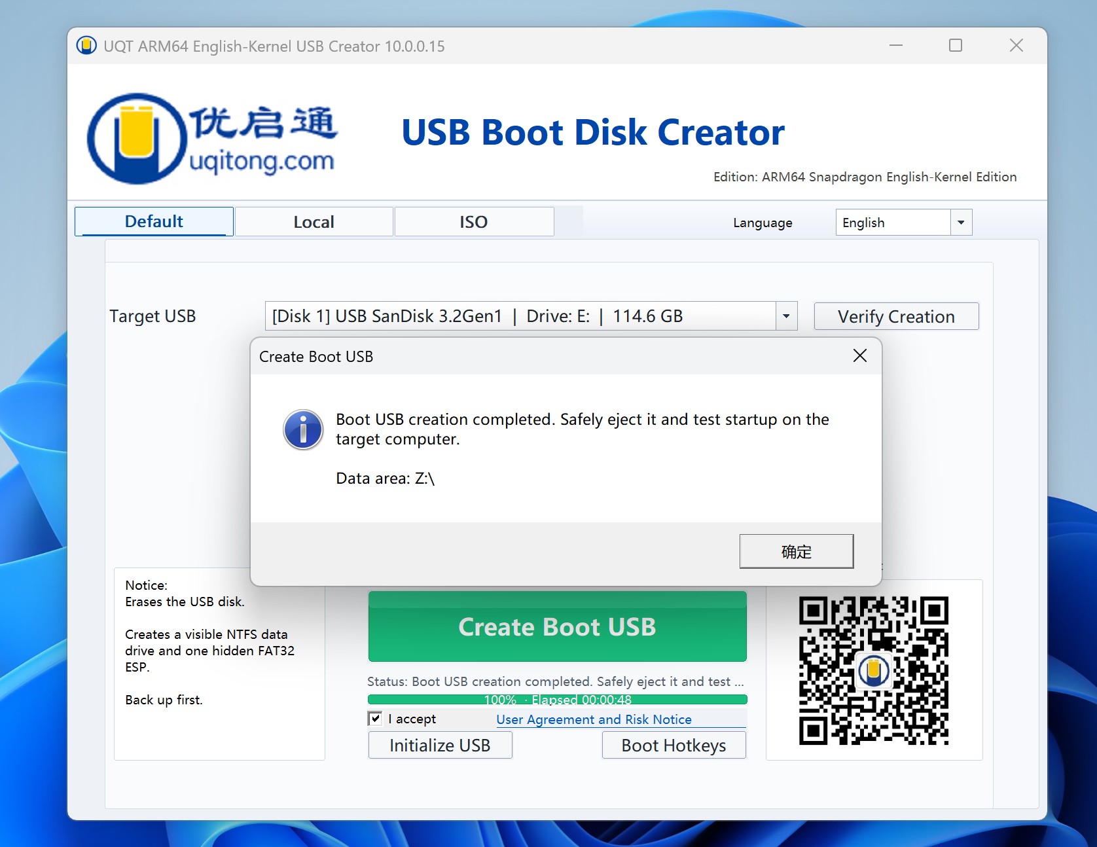Click the USB Boot Disk Creator heading
This screenshot has width=1097, height=847.
[x=593, y=132]
